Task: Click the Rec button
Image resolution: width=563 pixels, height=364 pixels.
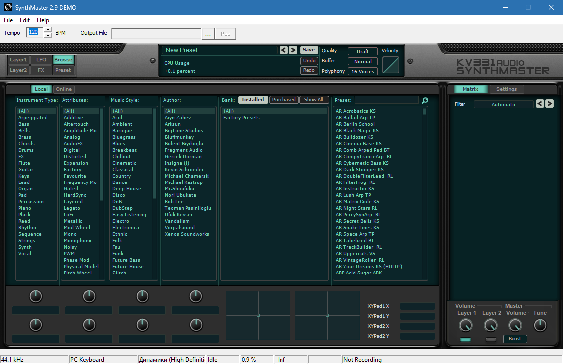Action: coord(225,34)
